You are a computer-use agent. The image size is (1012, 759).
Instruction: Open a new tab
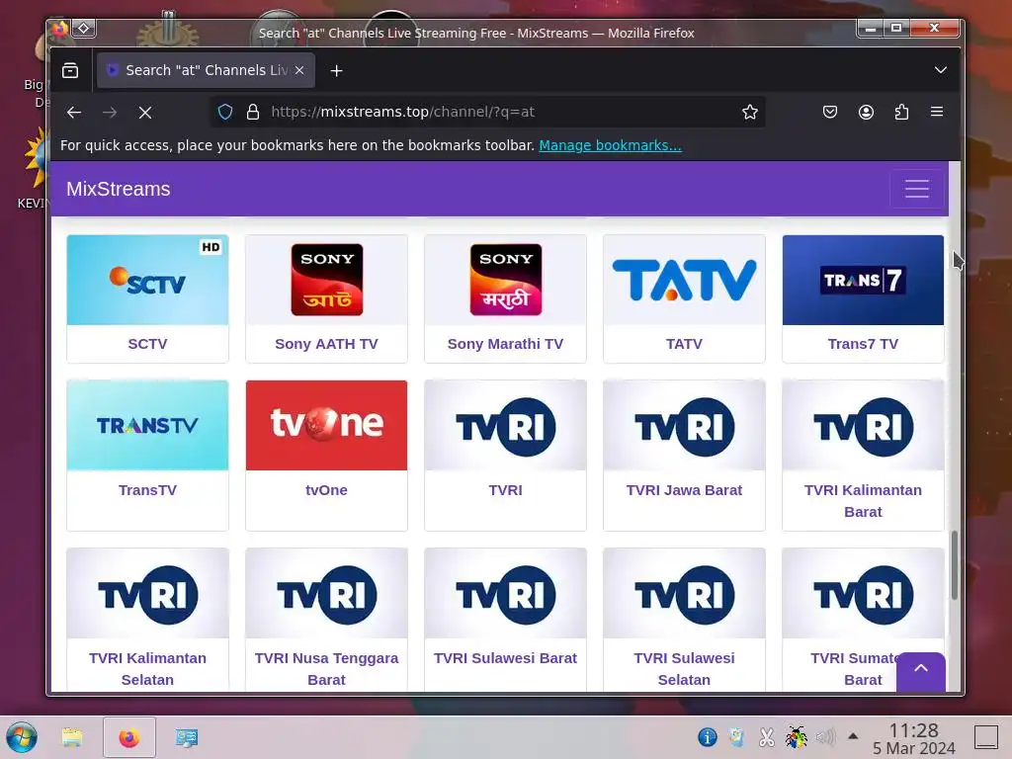click(336, 70)
